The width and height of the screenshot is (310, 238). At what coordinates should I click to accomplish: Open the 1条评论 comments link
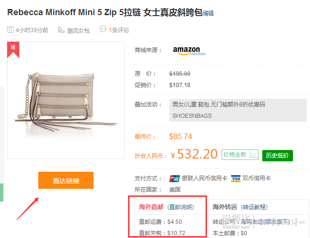point(119,30)
